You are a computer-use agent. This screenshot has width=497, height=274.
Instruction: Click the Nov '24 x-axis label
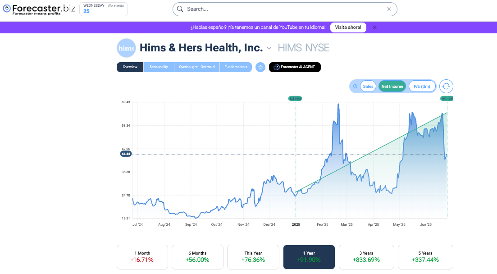[x=243, y=224]
